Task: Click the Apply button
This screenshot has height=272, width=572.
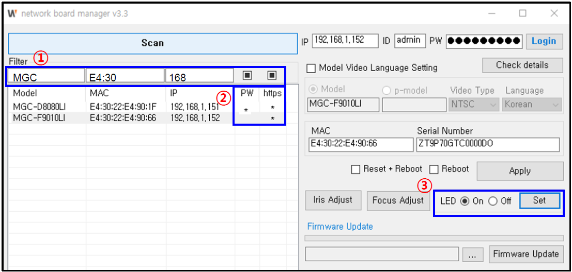Action: tap(519, 171)
